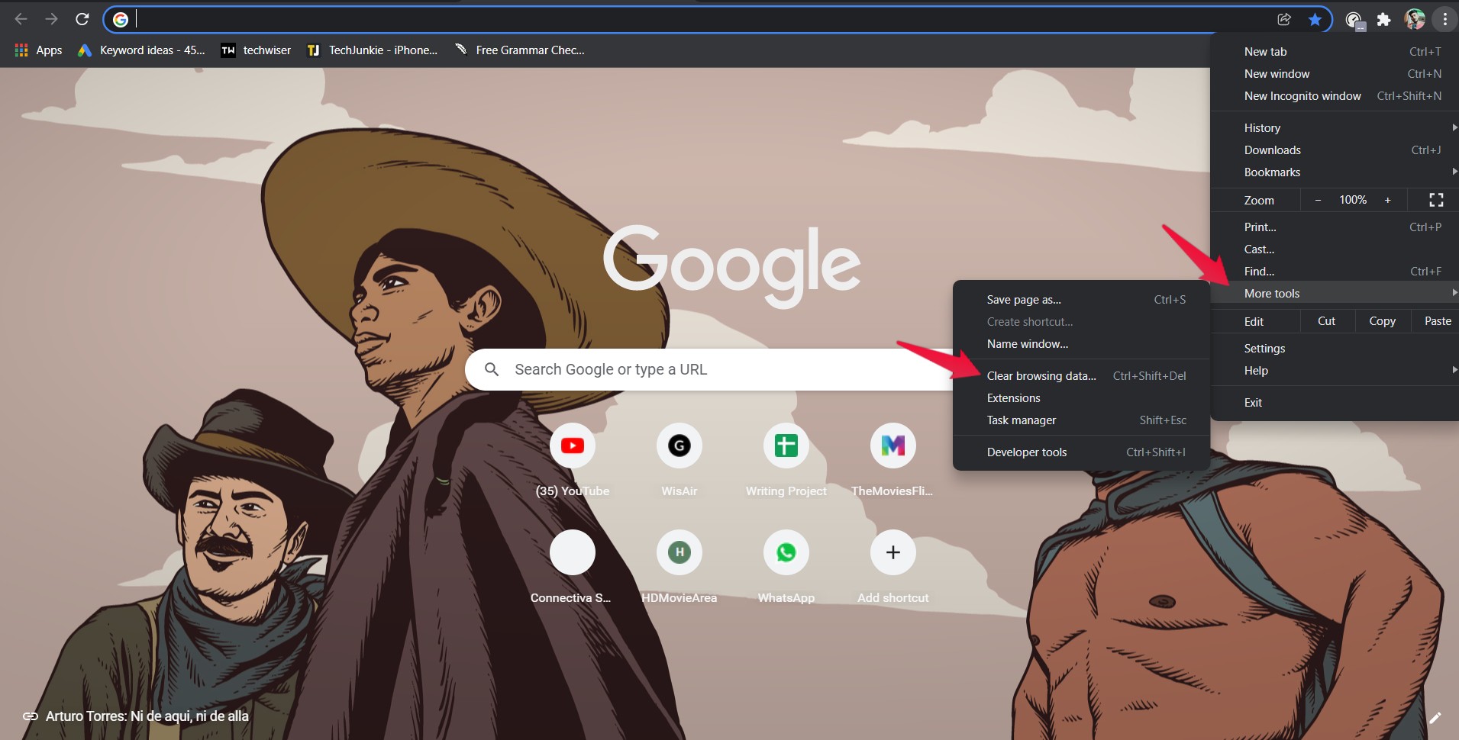This screenshot has width=1459, height=740.
Task: Open the techwiser bookmark
Action: pos(256,50)
